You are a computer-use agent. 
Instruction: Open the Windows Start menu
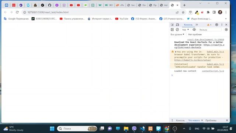coord(52,129)
